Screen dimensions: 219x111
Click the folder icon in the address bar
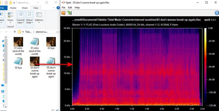[20, 32]
